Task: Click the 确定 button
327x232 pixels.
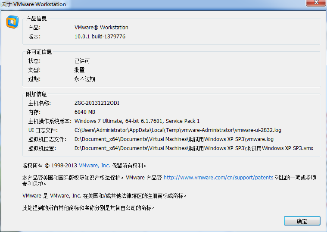Action: tap(302, 221)
